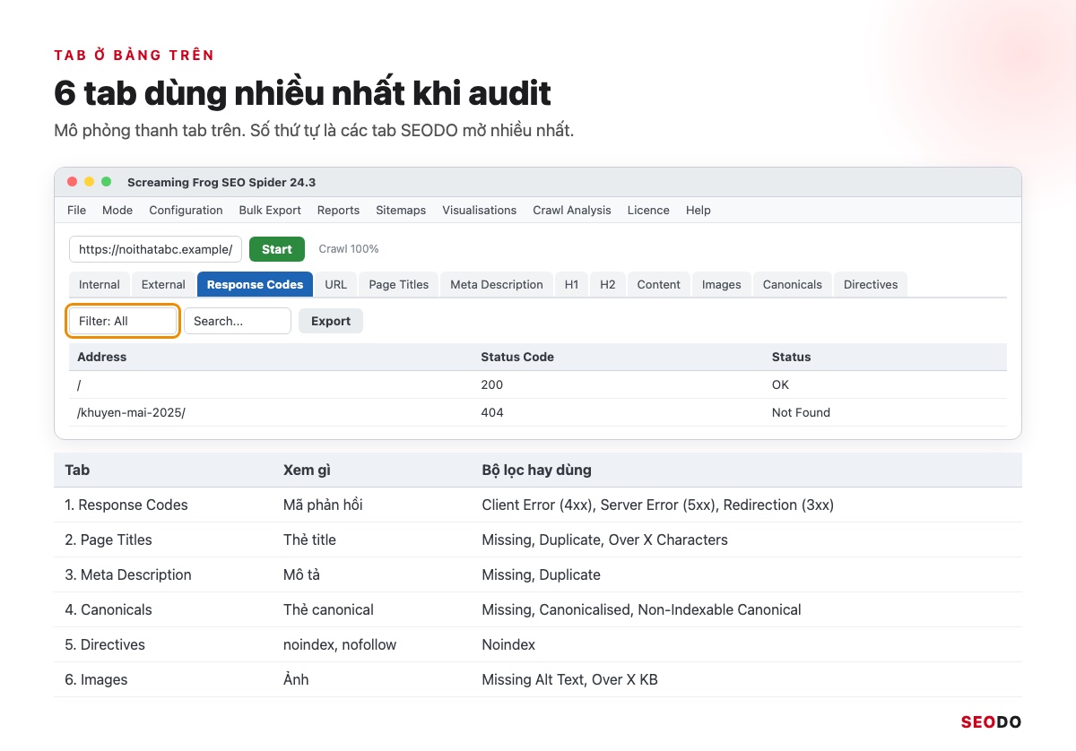This screenshot has width=1076, height=751.
Task: Open the Visualisations menu
Action: (479, 211)
